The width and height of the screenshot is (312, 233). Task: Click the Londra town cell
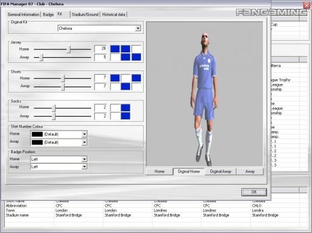258,210
